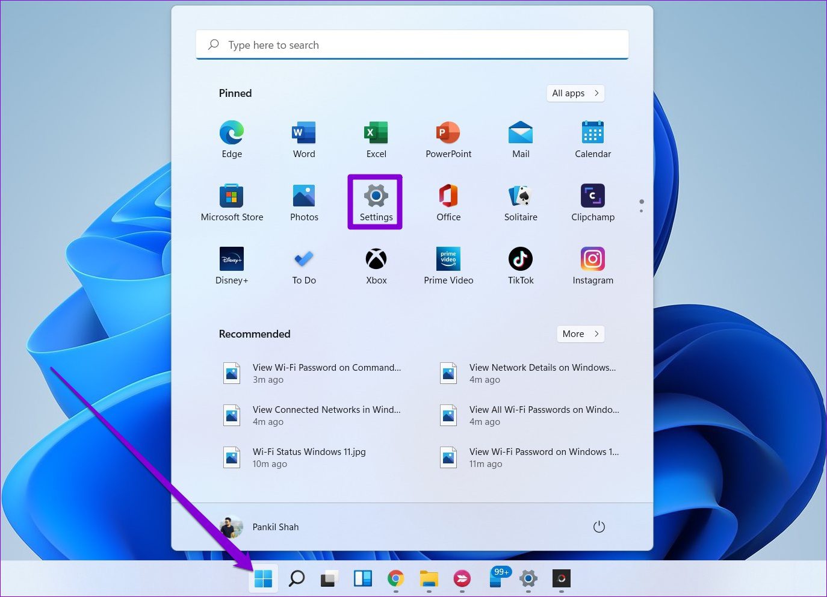
Task: Launch the Xbox app
Action: [376, 265]
